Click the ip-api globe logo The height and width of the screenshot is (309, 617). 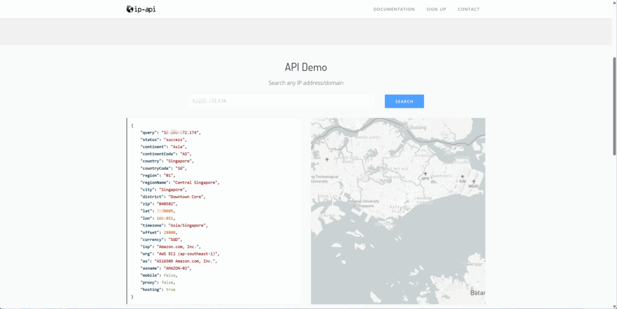[141, 9]
